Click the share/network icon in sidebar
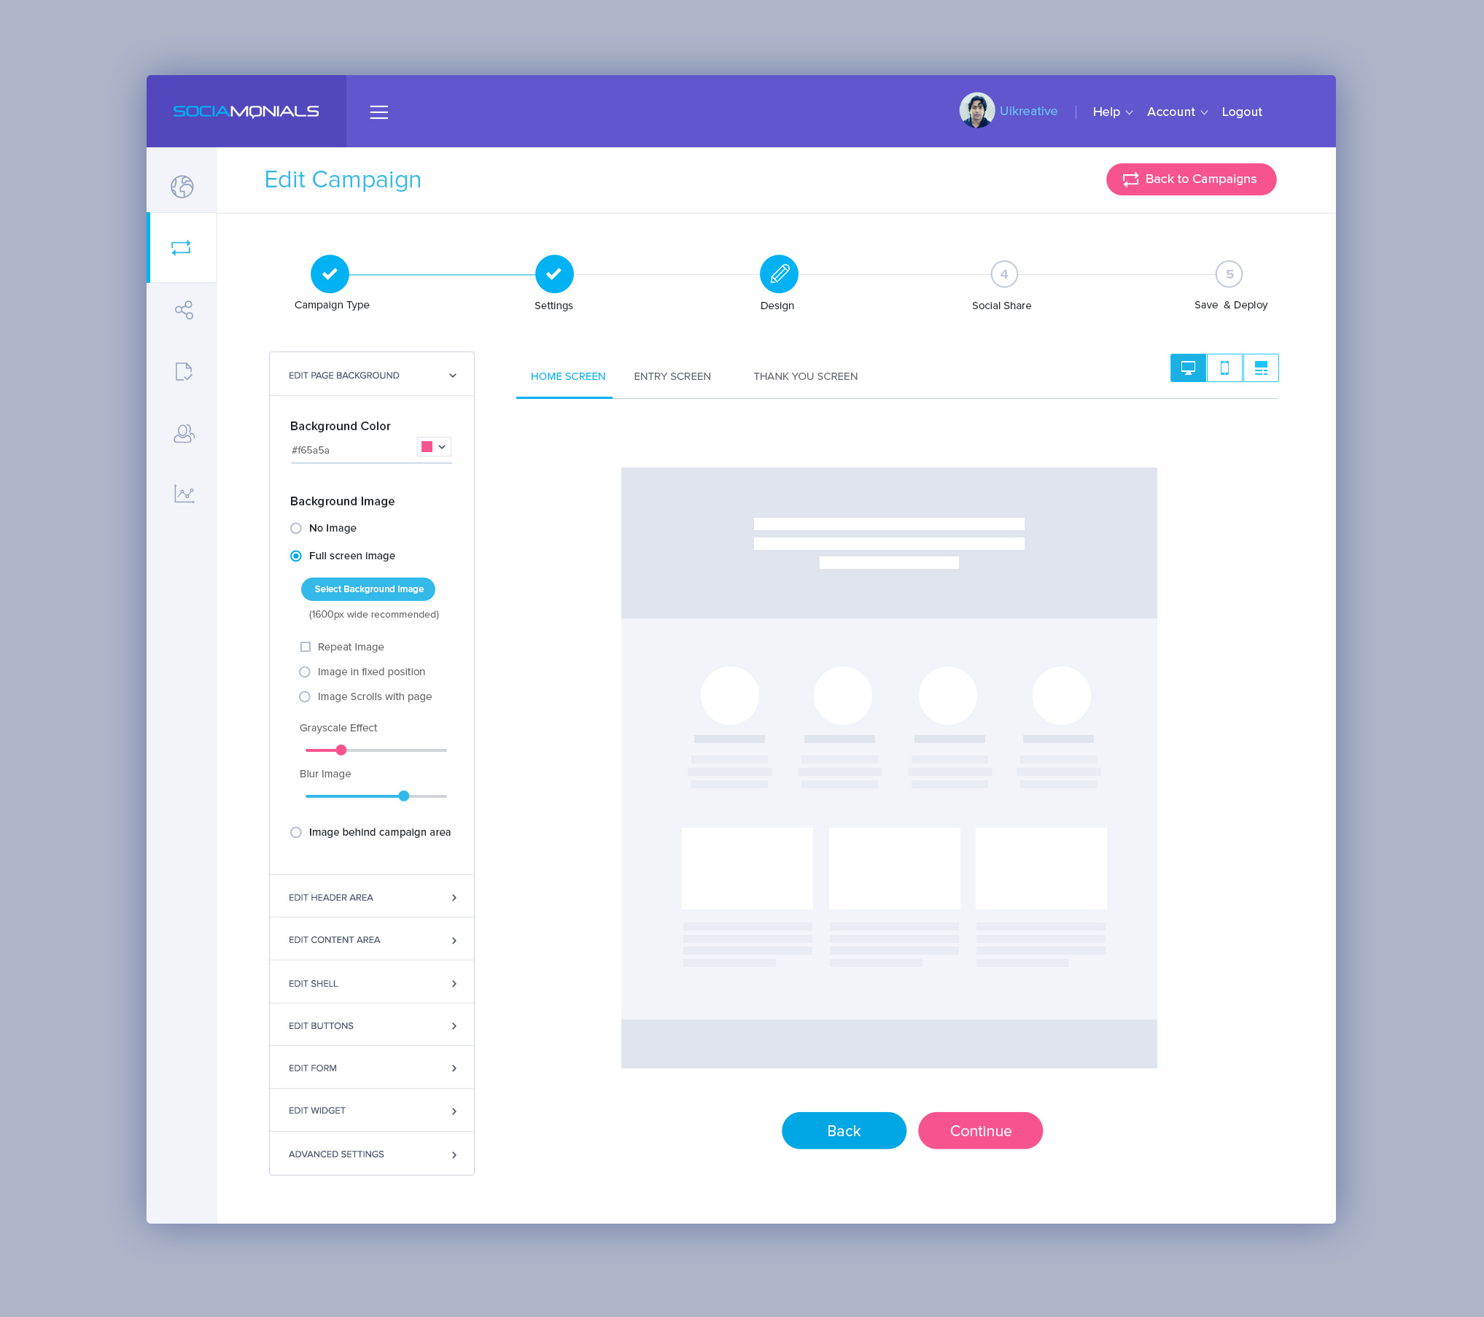The width and height of the screenshot is (1484, 1317). 184,309
